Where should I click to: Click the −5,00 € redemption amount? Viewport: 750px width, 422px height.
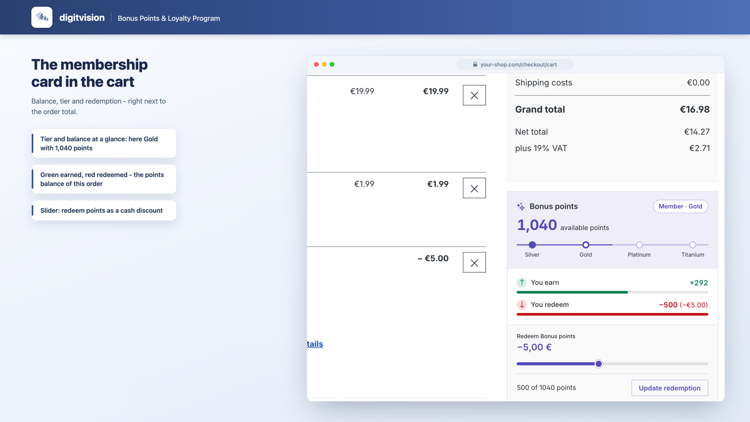pyautogui.click(x=534, y=347)
